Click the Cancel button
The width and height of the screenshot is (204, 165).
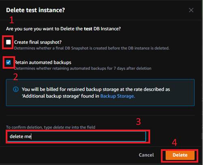146,155
